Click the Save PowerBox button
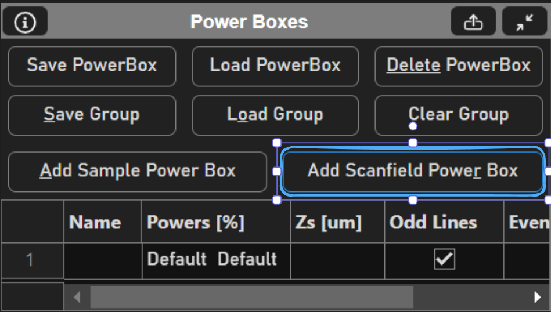The height and width of the screenshot is (312, 551). 92,66
